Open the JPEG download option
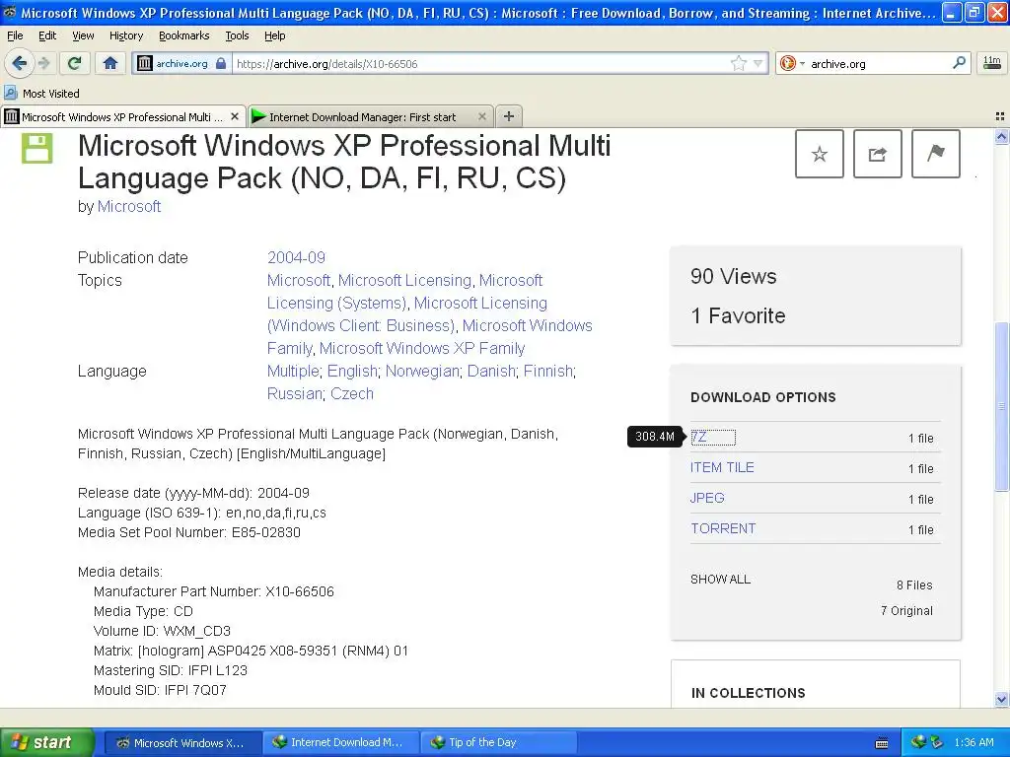 pos(707,498)
